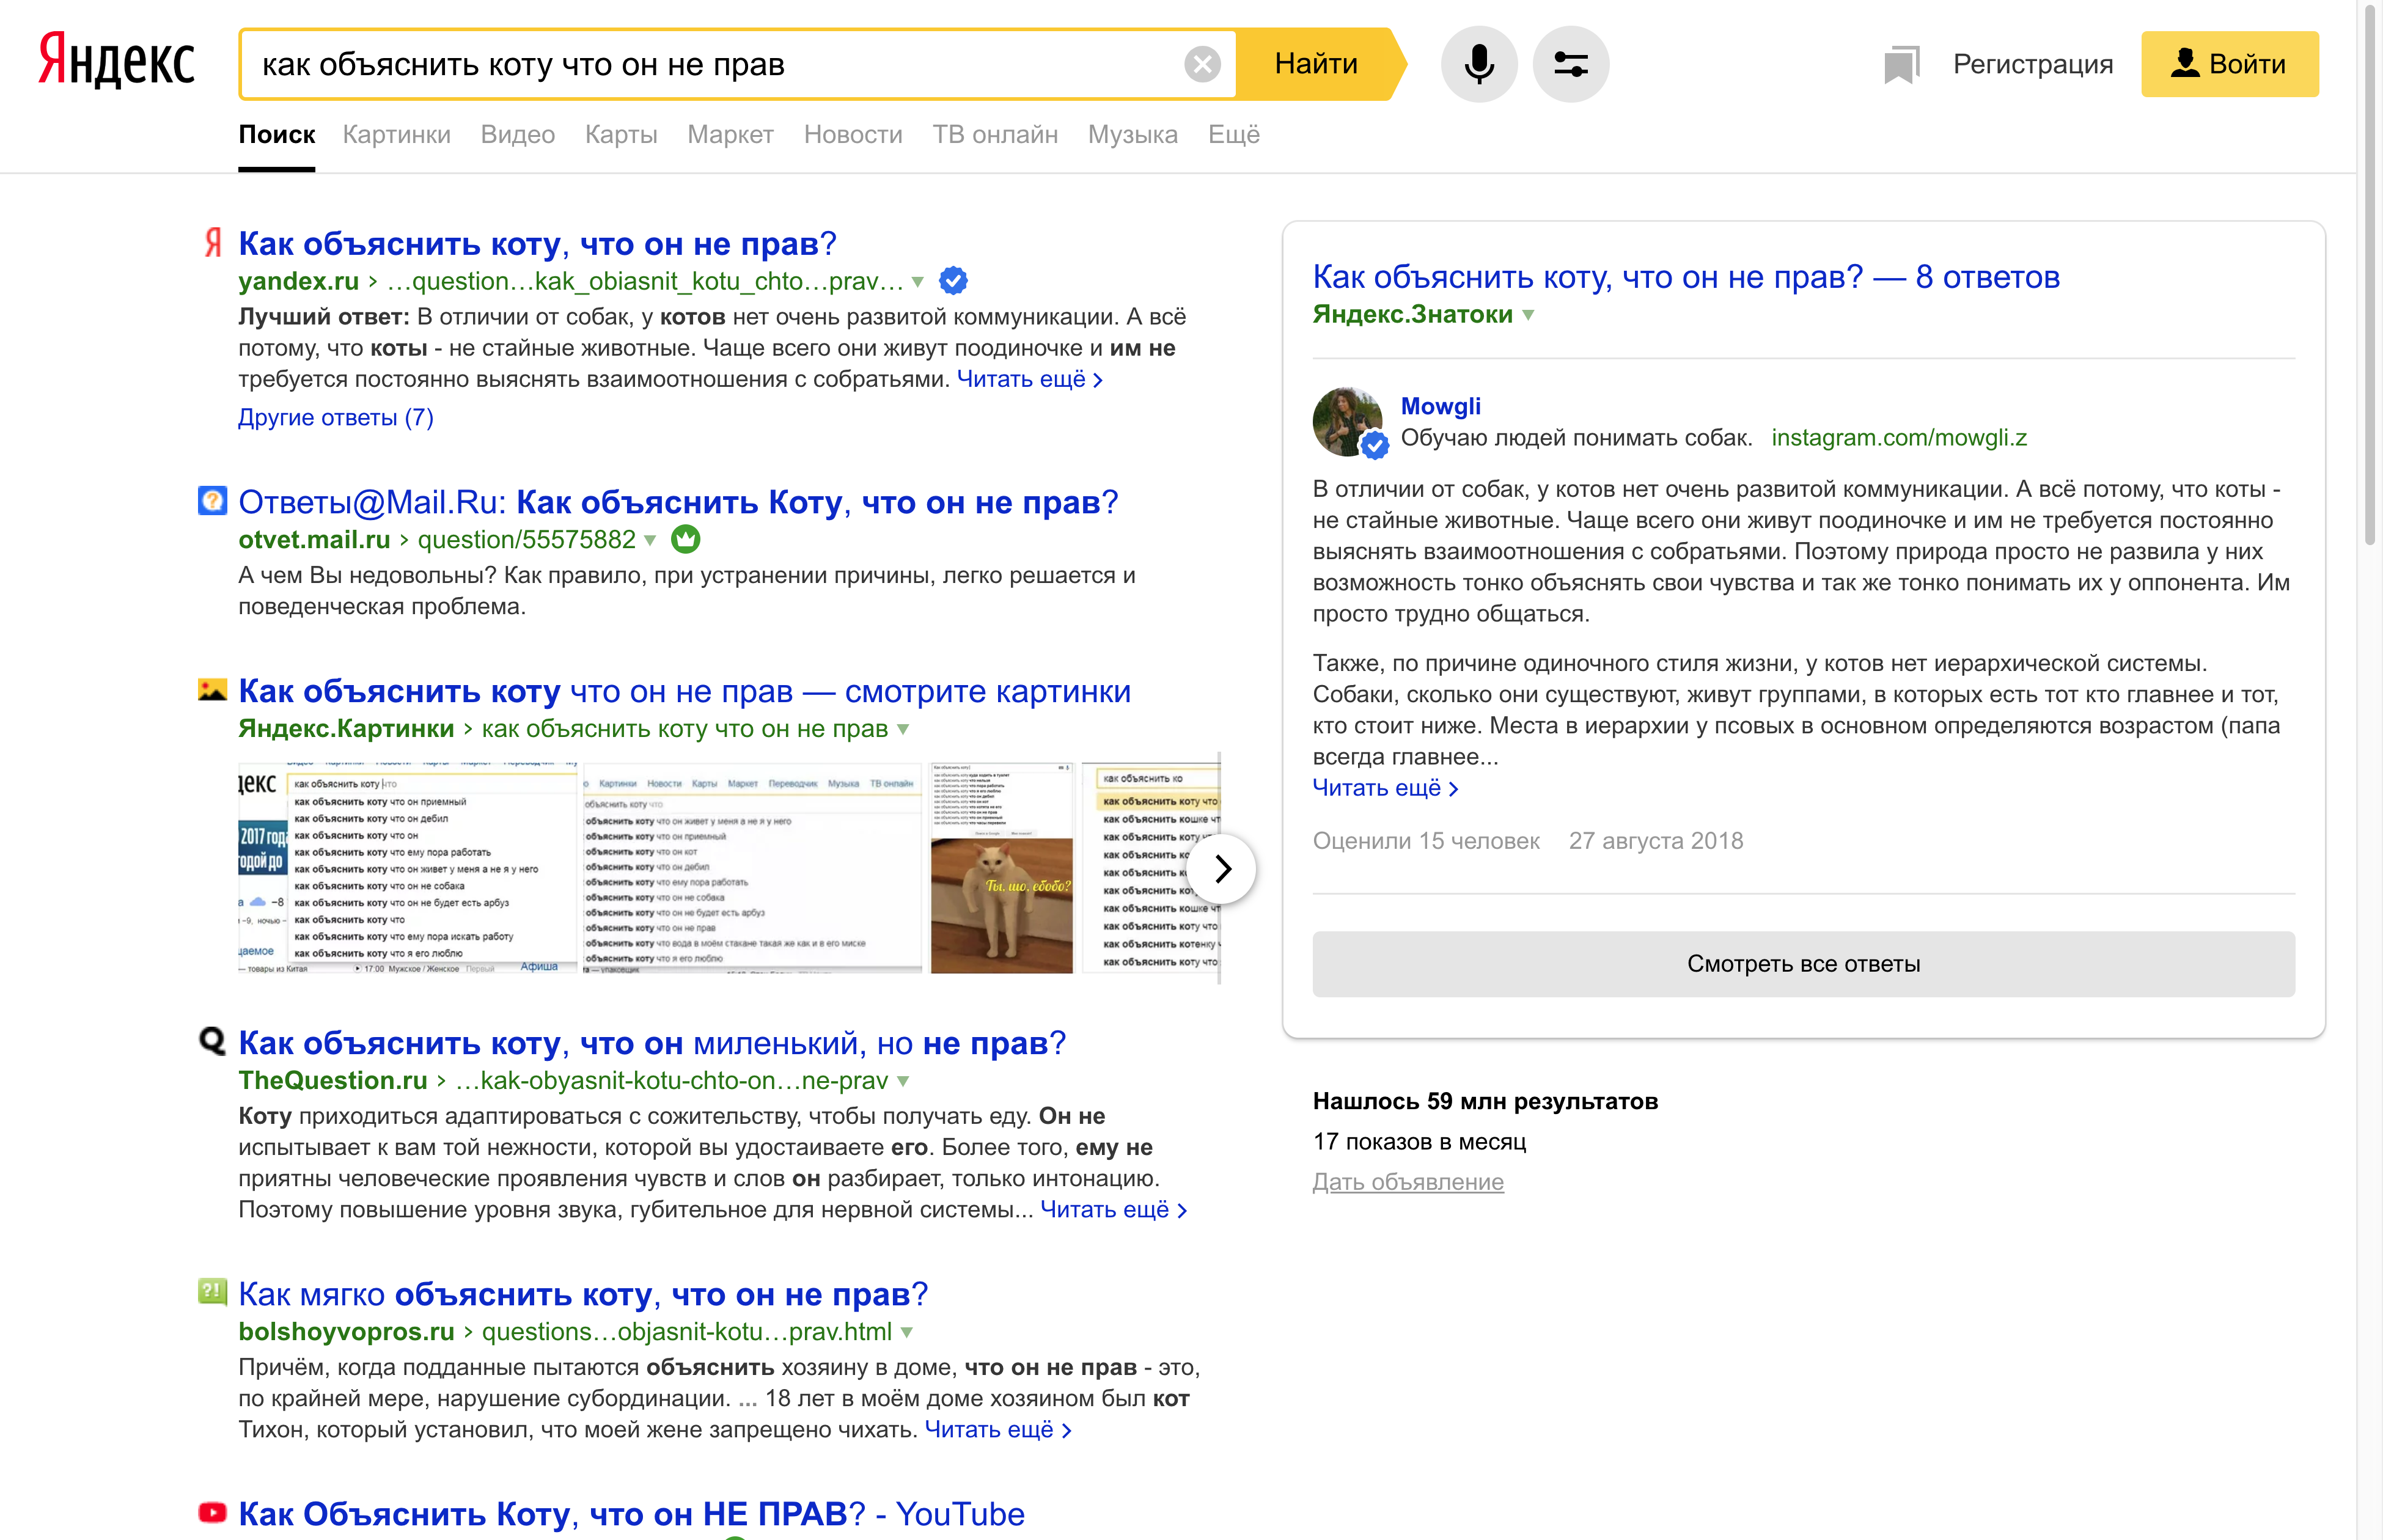Expand the Яндекс.Знатоки dropdown arrow
The height and width of the screenshot is (1540, 2383).
click(x=1527, y=315)
